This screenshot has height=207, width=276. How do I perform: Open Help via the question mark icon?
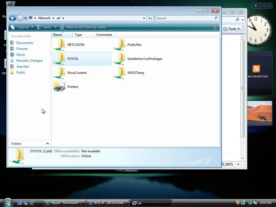215,27
